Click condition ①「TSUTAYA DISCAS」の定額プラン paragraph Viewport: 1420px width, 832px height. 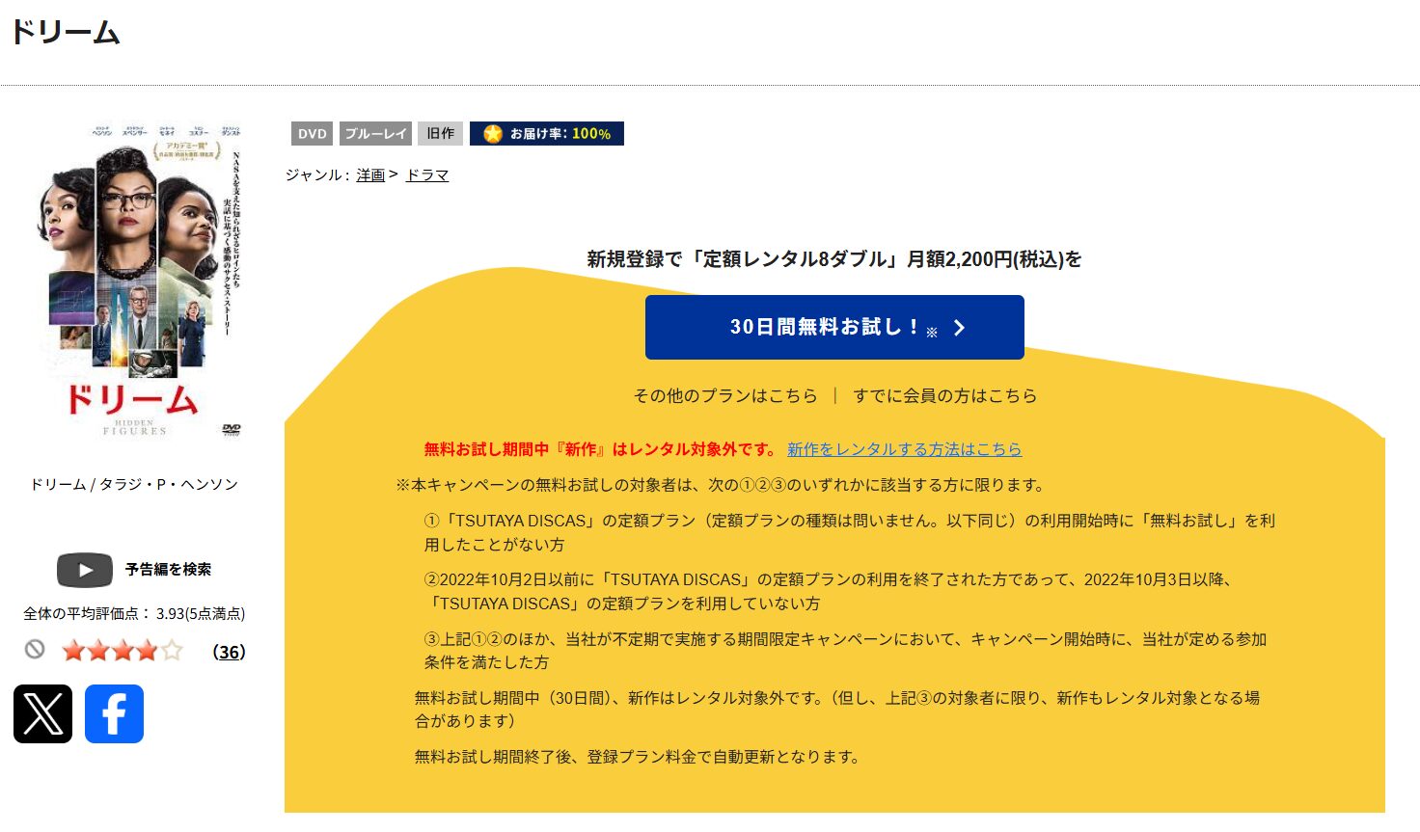click(x=850, y=532)
